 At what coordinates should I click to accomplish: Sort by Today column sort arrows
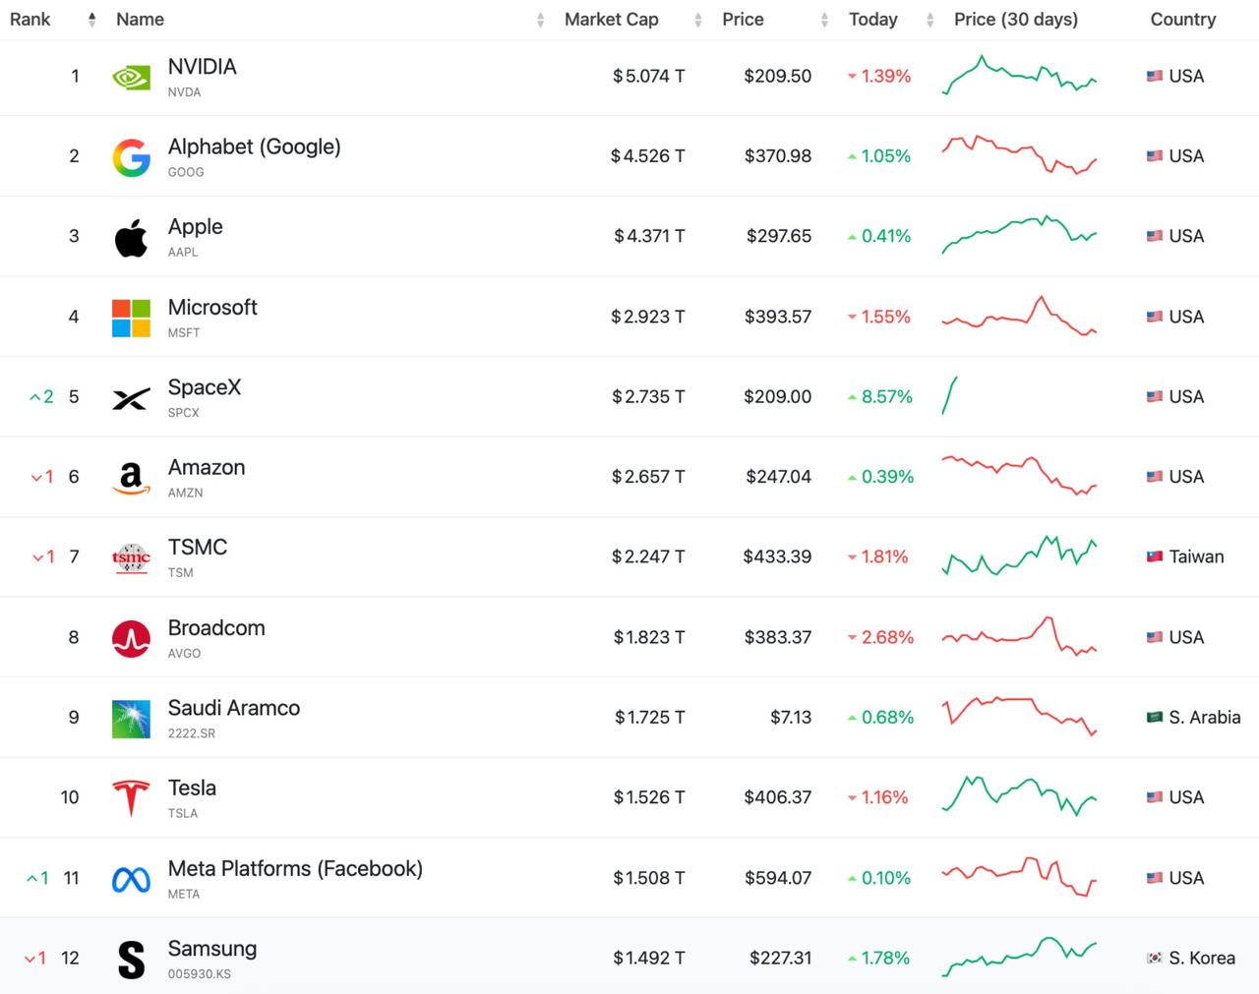(x=929, y=20)
